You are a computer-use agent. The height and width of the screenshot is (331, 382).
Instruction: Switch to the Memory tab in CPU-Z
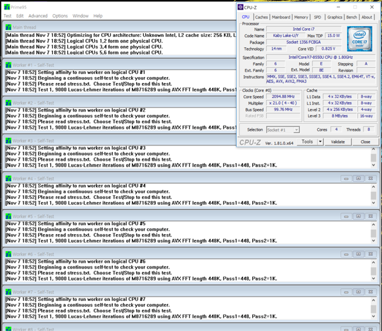[301, 17]
